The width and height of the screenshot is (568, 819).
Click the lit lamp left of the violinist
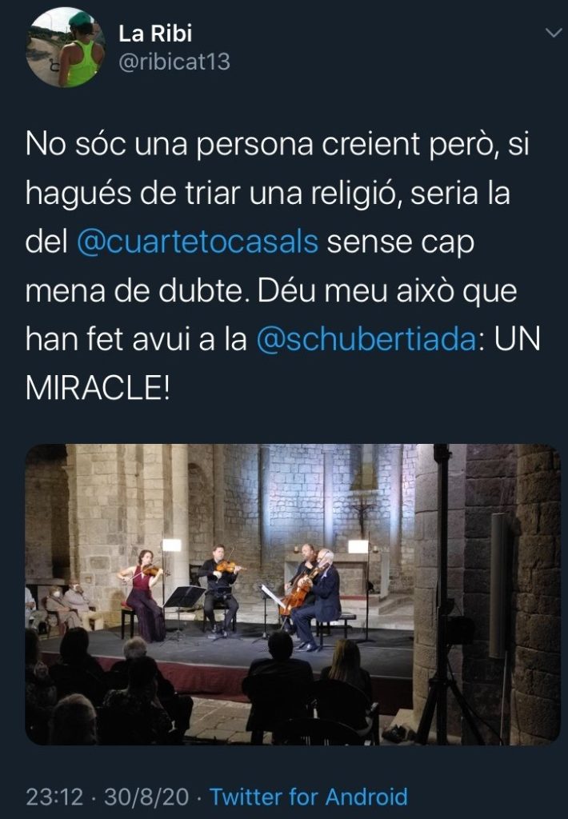pyautogui.click(x=170, y=545)
